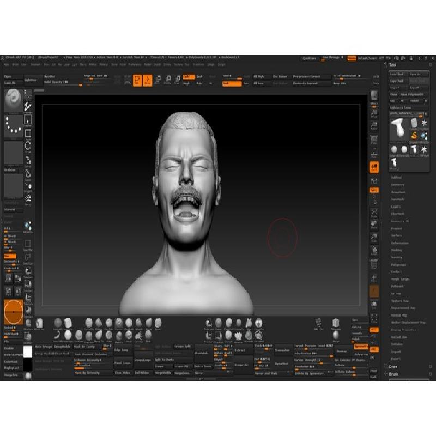Expand the Brush palette below Draw
The height and width of the screenshot is (436, 436).
pyautogui.click(x=393, y=374)
